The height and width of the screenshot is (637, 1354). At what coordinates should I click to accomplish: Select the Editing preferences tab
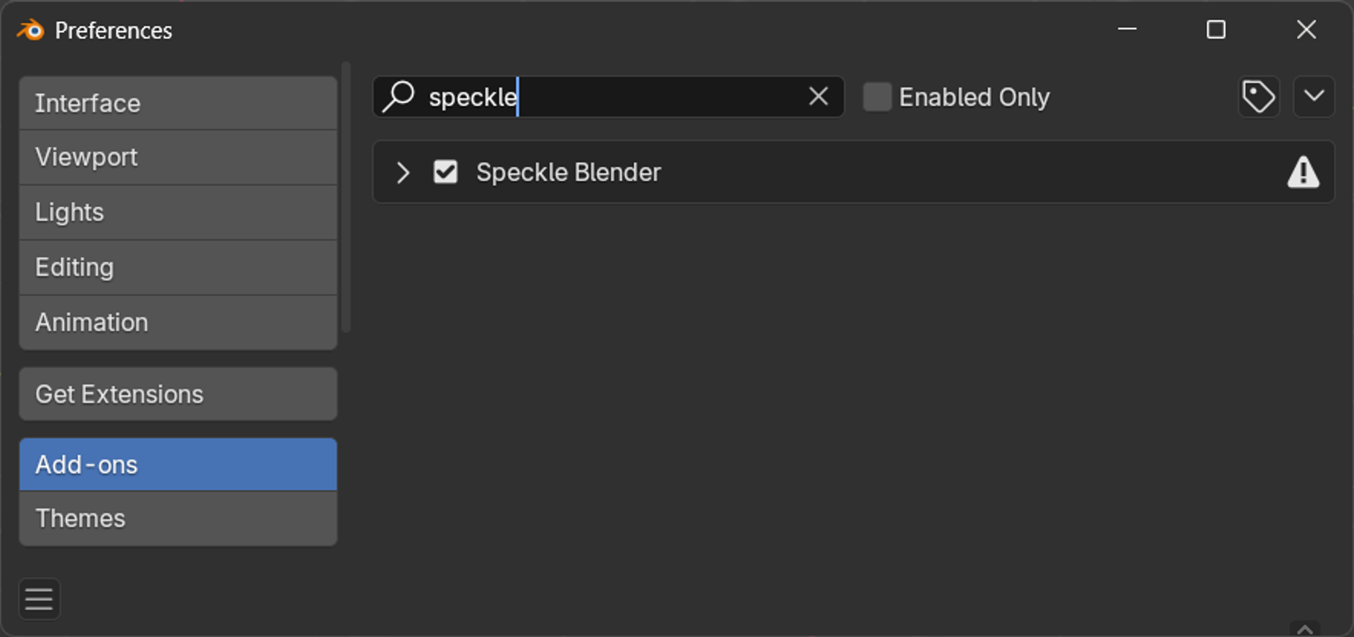coord(178,267)
